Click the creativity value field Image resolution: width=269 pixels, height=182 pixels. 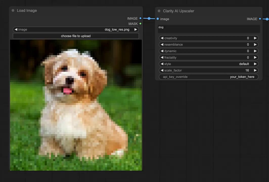coord(209,38)
